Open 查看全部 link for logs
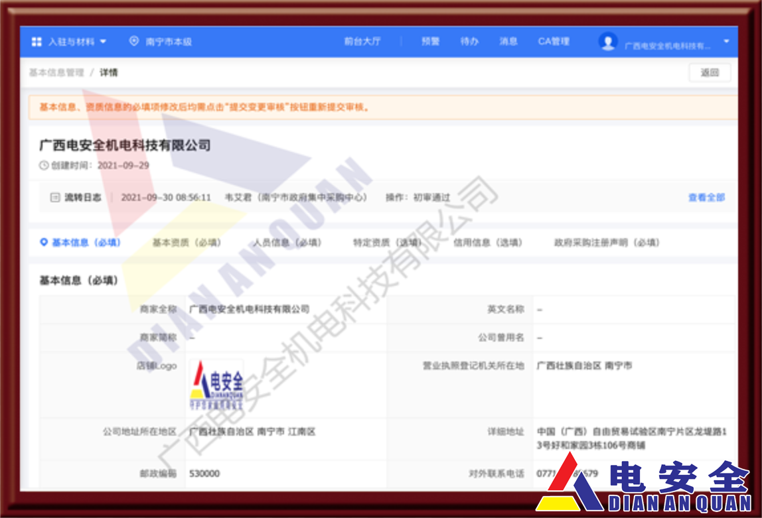 pyautogui.click(x=707, y=197)
